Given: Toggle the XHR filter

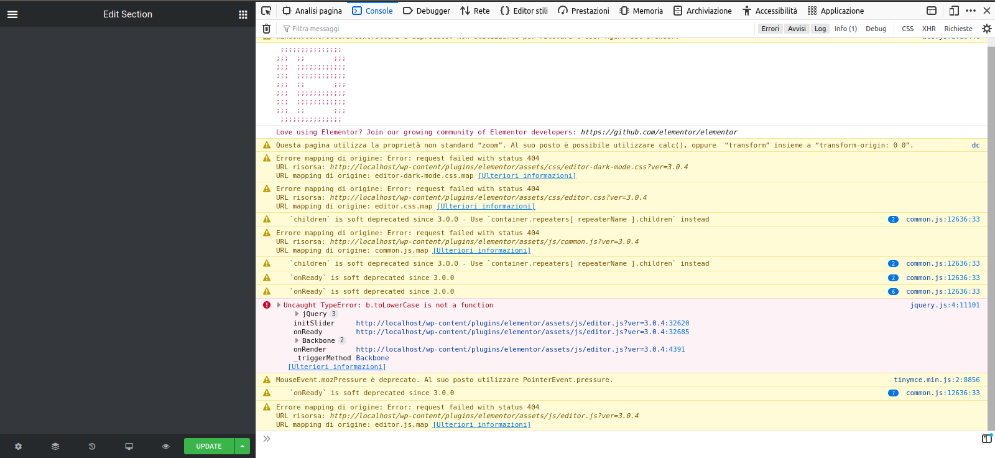Looking at the screenshot, I should [x=929, y=29].
